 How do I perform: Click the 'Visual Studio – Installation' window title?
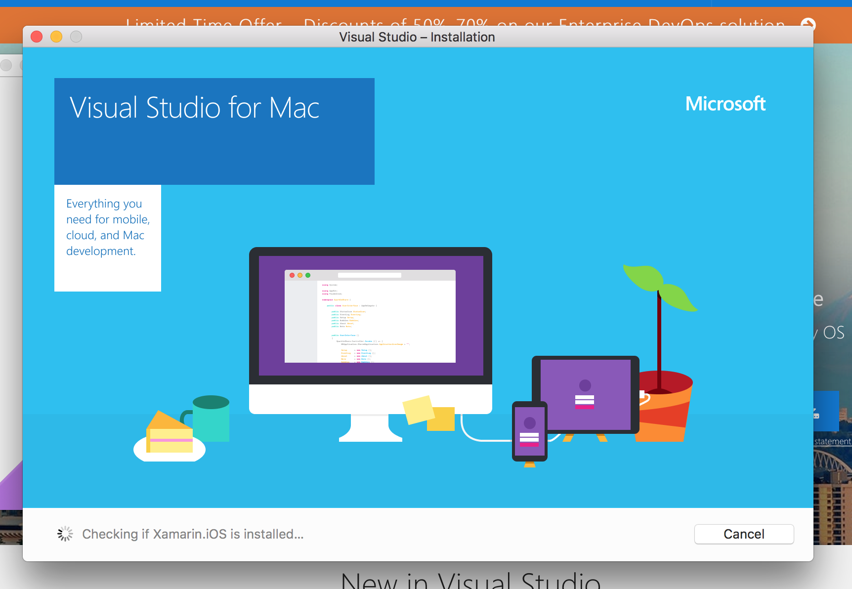[417, 37]
